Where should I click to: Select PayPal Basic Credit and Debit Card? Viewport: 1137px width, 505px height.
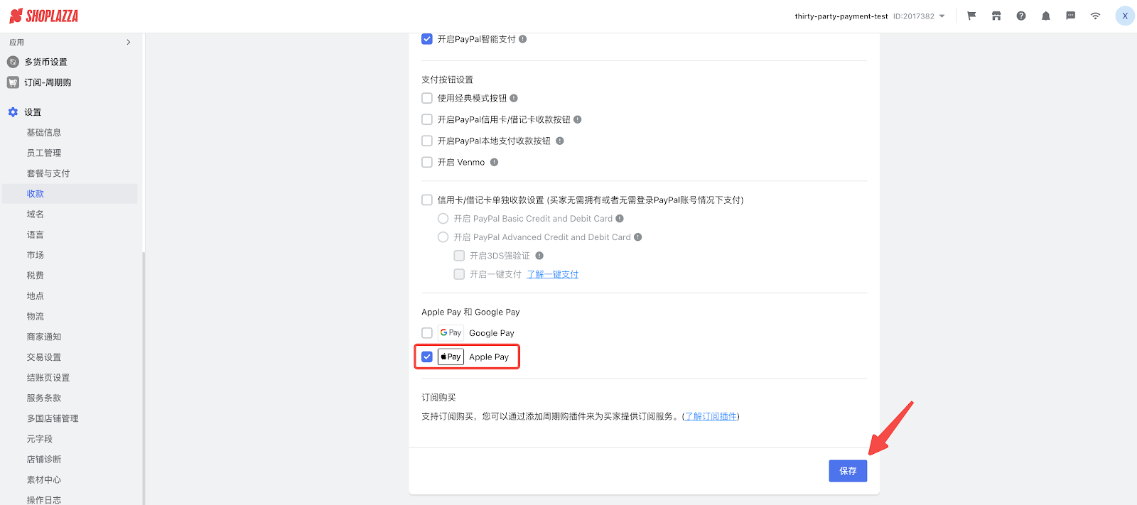(443, 219)
